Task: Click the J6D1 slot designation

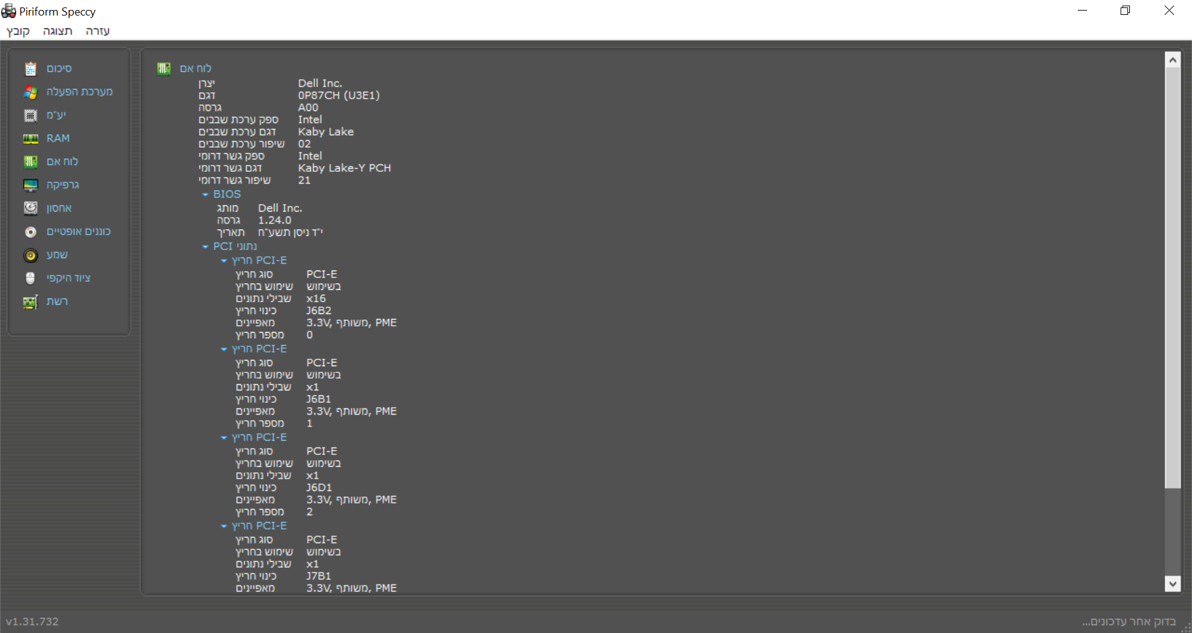Action: pos(319,488)
